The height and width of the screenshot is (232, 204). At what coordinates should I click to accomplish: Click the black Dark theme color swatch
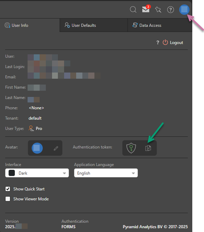[x=12, y=173]
